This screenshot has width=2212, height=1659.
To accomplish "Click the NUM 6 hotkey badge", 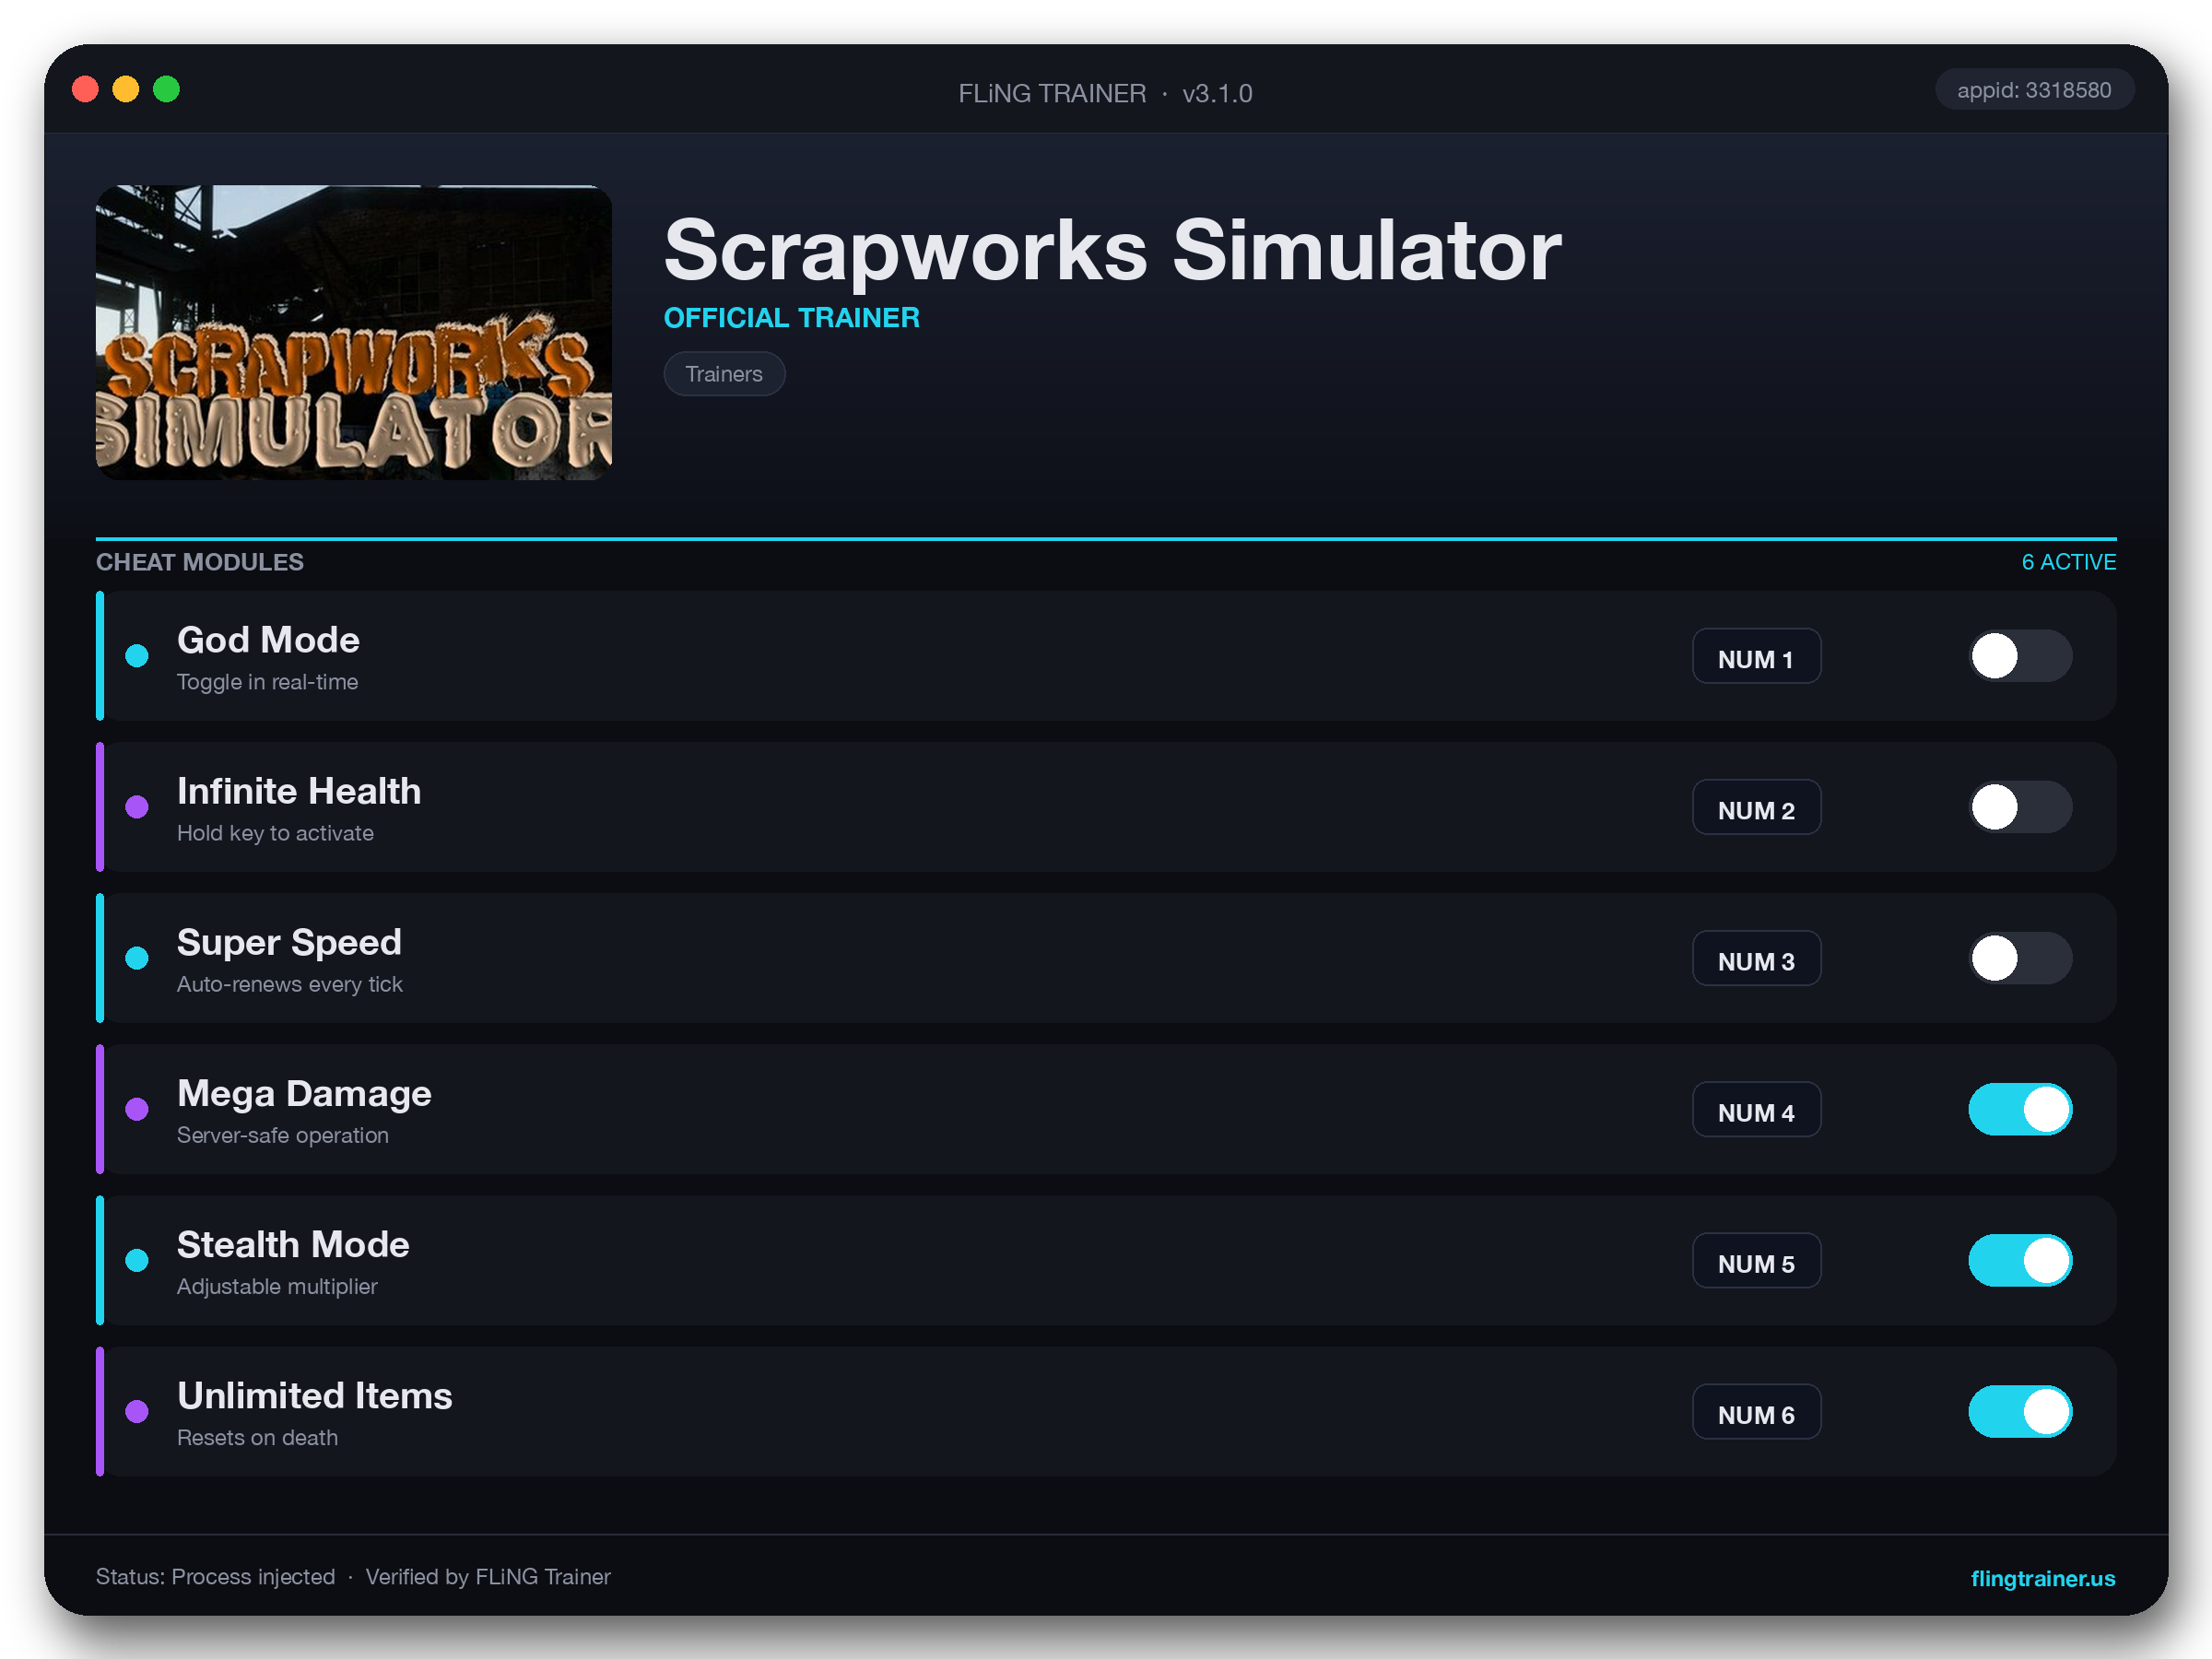I will pyautogui.click(x=1756, y=1411).
